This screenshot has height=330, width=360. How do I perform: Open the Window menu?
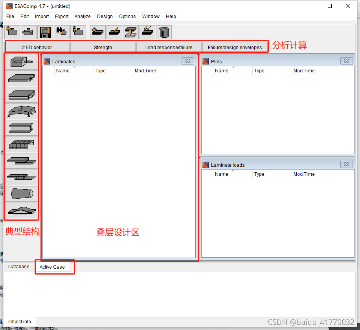click(151, 16)
